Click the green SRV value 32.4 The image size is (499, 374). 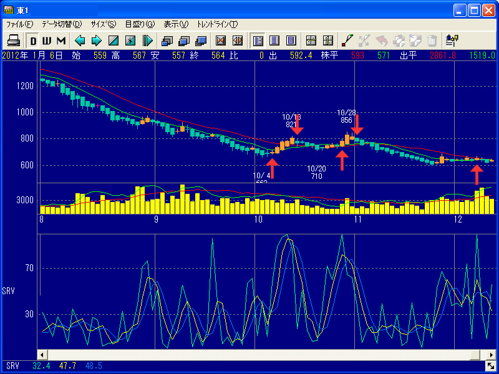coord(41,366)
